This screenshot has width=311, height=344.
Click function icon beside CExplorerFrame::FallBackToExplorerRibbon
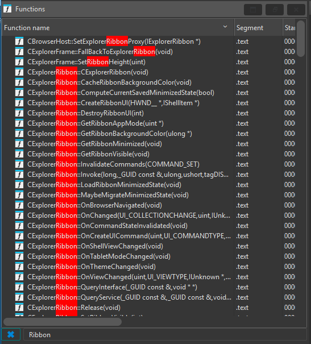pyautogui.click(x=19, y=52)
